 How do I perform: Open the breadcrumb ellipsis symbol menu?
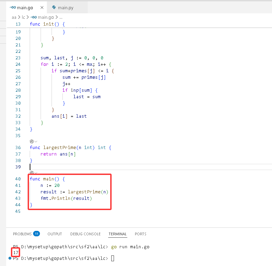tap(61, 17)
